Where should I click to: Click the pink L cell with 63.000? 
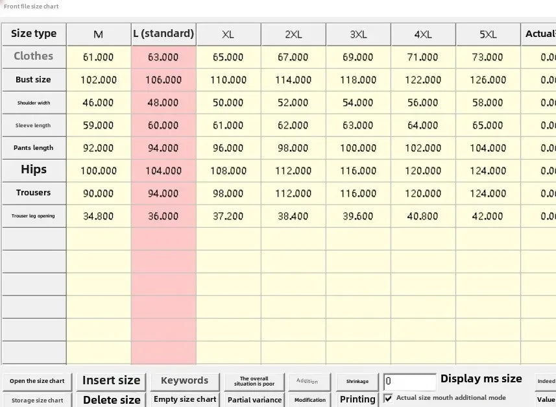[163, 57]
